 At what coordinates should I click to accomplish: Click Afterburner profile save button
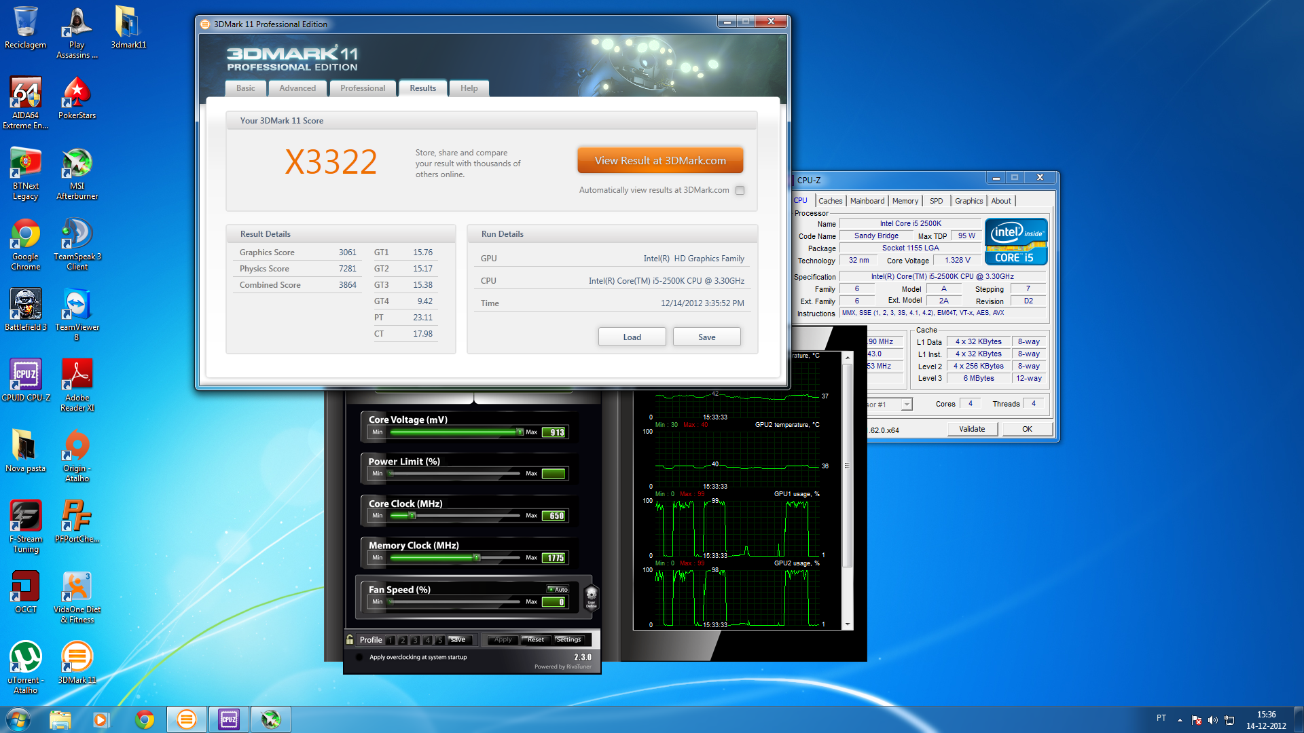(x=458, y=639)
